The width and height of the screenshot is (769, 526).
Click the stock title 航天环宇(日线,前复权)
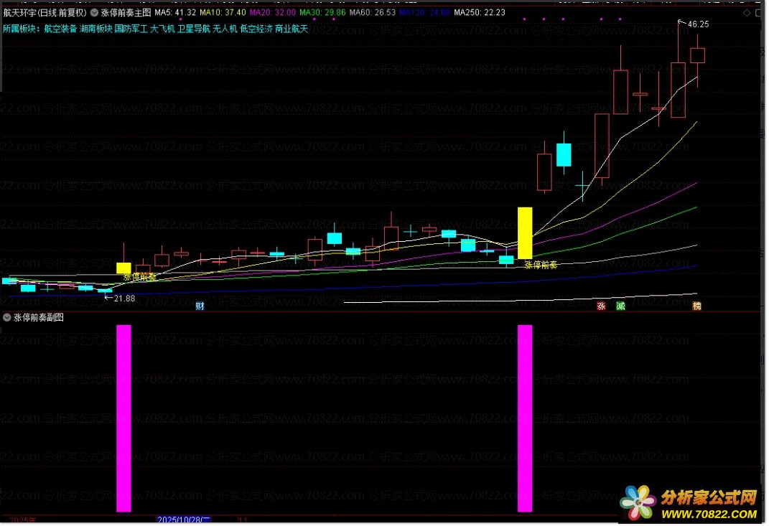coord(45,13)
